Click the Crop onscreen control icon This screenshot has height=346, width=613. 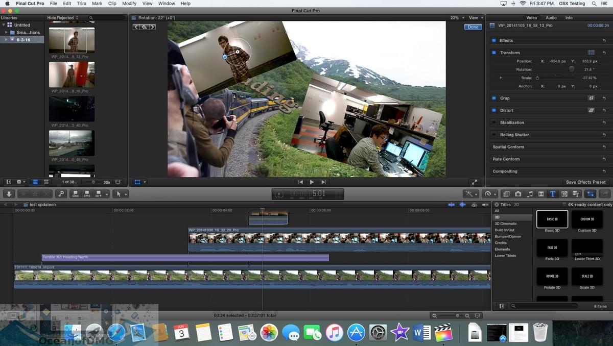pos(591,98)
